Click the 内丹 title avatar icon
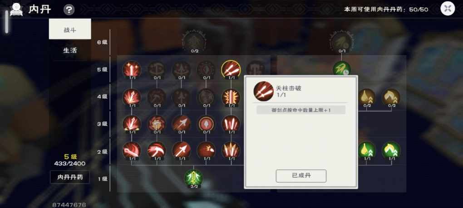The width and height of the screenshot is (463, 208). point(16,10)
